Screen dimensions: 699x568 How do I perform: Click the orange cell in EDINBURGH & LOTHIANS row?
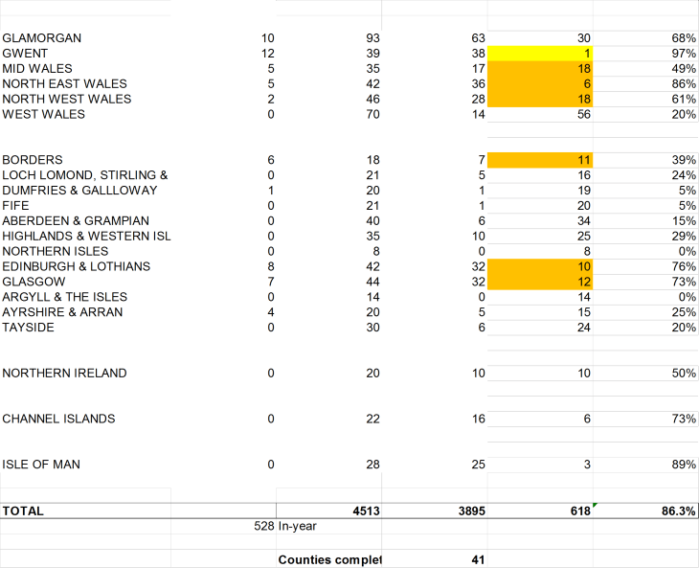point(540,266)
